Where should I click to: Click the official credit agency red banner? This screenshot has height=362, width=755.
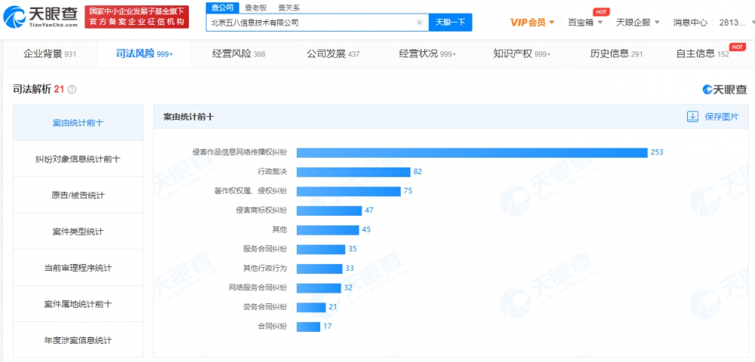tap(137, 17)
